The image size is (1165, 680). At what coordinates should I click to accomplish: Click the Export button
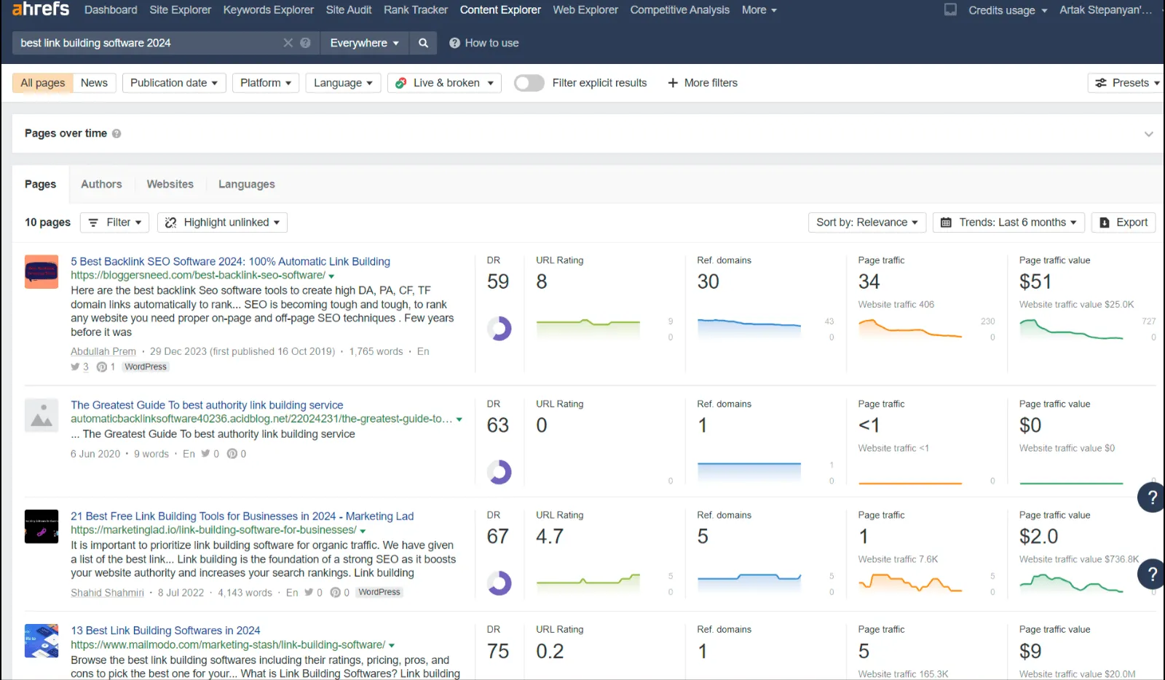point(1123,223)
